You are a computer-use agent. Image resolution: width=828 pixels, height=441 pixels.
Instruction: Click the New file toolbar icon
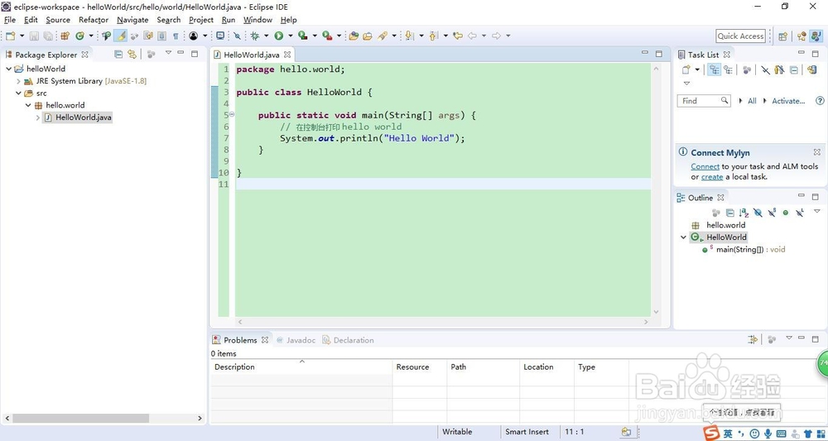[11, 36]
